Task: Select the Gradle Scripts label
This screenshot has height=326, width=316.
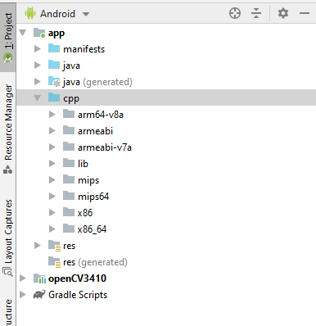Action: [x=78, y=295]
